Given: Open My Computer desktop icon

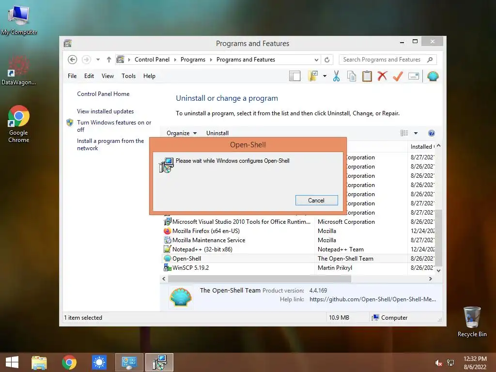Looking at the screenshot, I should (x=19, y=19).
